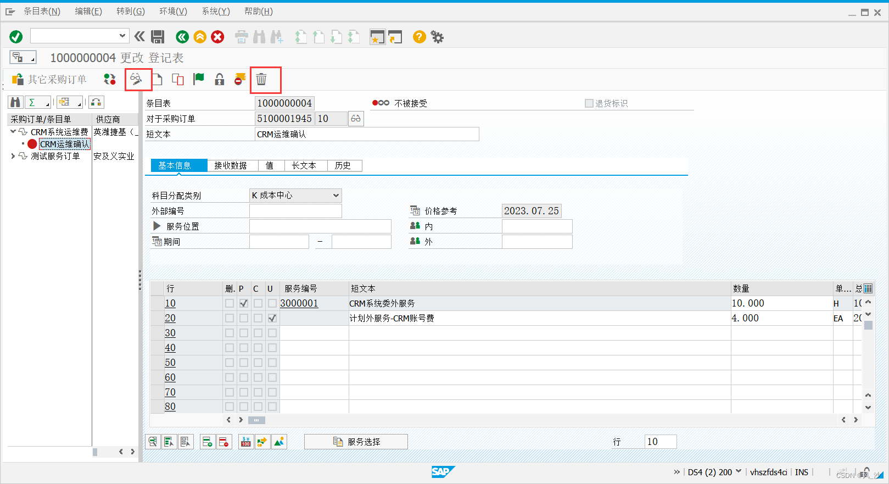Screen dimensions: 889x484
Task: Click the green flag accept icon
Action: click(199, 79)
